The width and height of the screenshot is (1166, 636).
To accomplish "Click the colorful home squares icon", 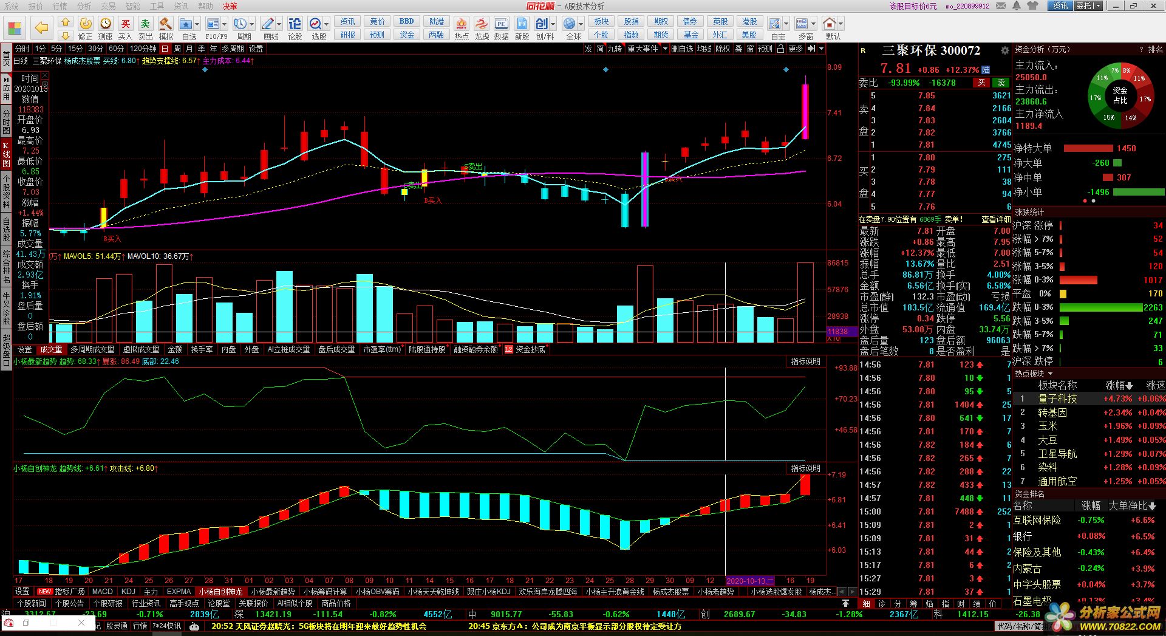I will coord(15,28).
